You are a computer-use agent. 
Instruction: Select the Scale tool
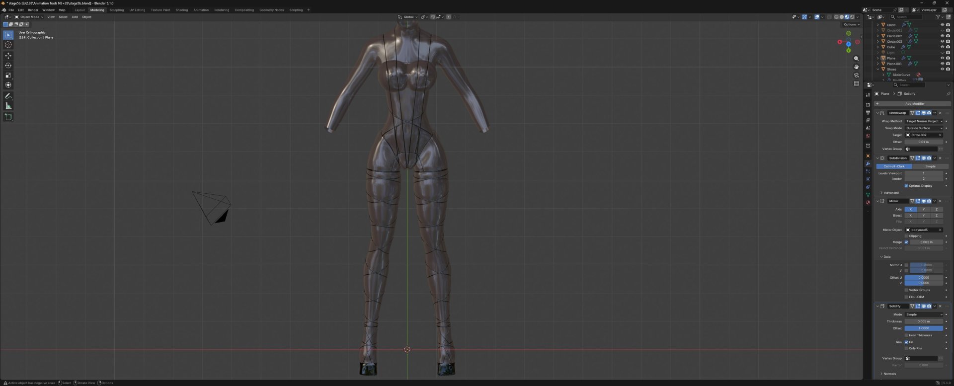[8, 76]
